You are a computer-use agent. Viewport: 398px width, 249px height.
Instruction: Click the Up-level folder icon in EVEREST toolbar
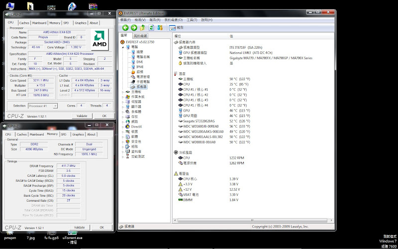point(143,27)
